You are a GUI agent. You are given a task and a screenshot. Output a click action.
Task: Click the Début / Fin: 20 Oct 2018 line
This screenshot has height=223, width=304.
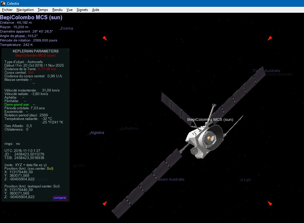click(34, 65)
